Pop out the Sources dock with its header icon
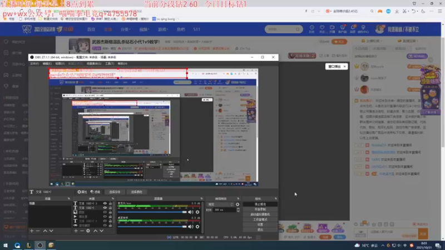 113,199
